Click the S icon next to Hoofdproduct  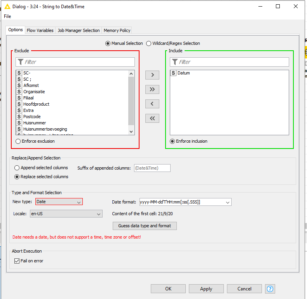tap(19, 104)
